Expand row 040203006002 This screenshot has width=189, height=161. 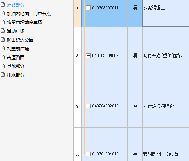88,56
